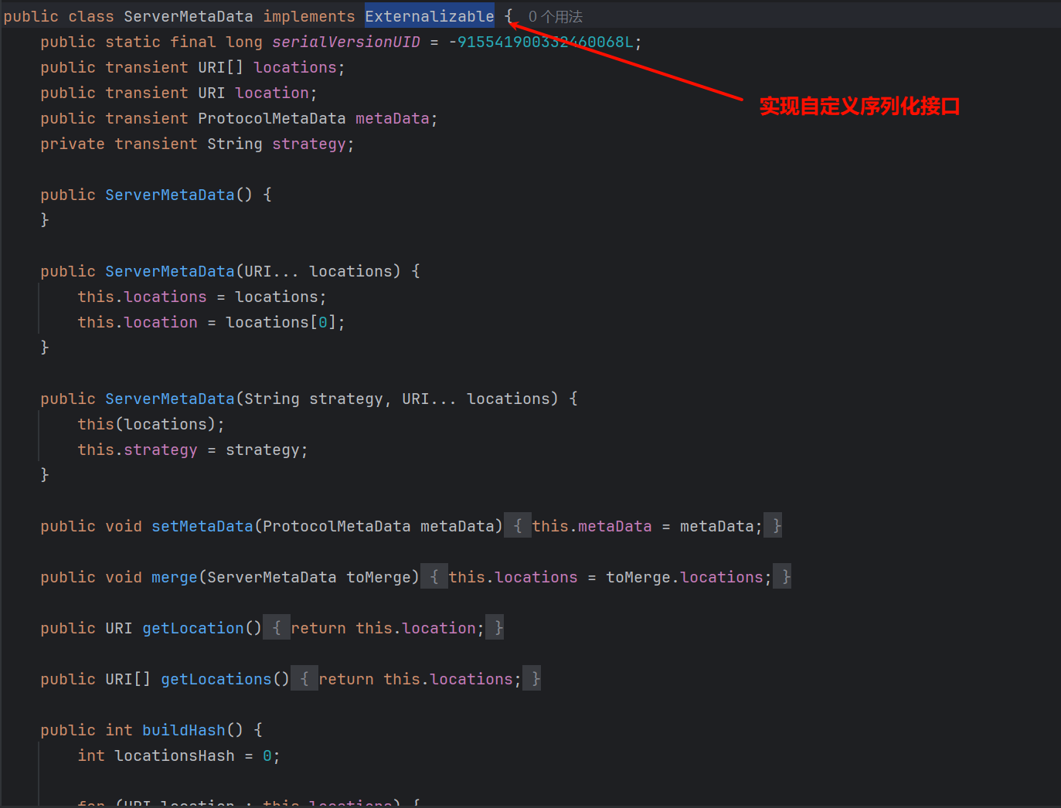The height and width of the screenshot is (808, 1061).
Task: Click the private strategy field name
Action: click(308, 144)
